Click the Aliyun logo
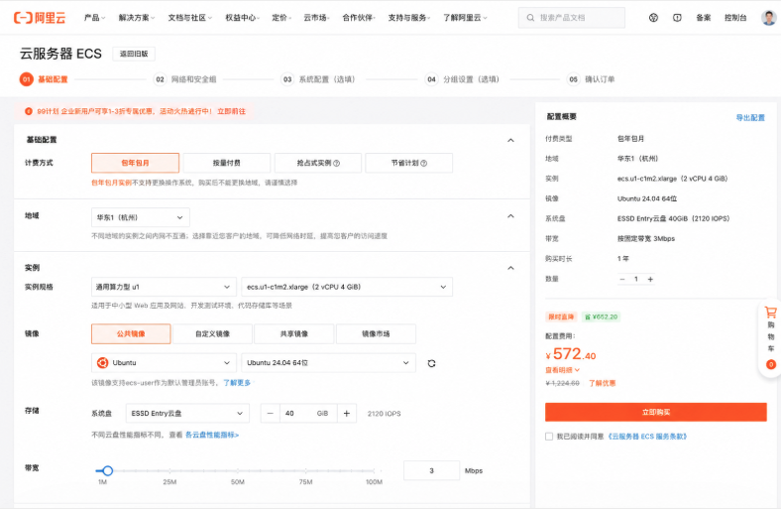The height and width of the screenshot is (509, 781). [40, 18]
